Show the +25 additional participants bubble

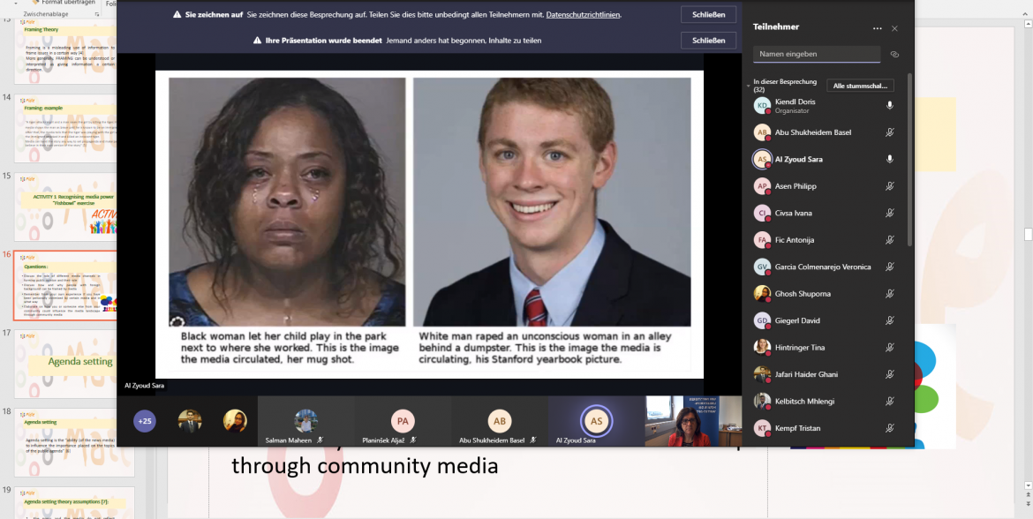click(x=145, y=421)
